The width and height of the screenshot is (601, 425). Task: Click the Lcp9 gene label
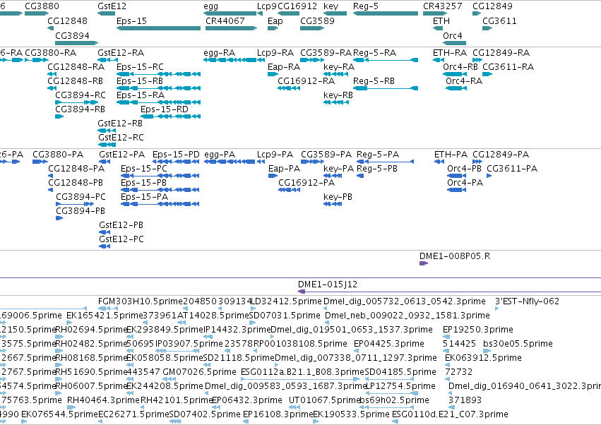click(x=266, y=6)
